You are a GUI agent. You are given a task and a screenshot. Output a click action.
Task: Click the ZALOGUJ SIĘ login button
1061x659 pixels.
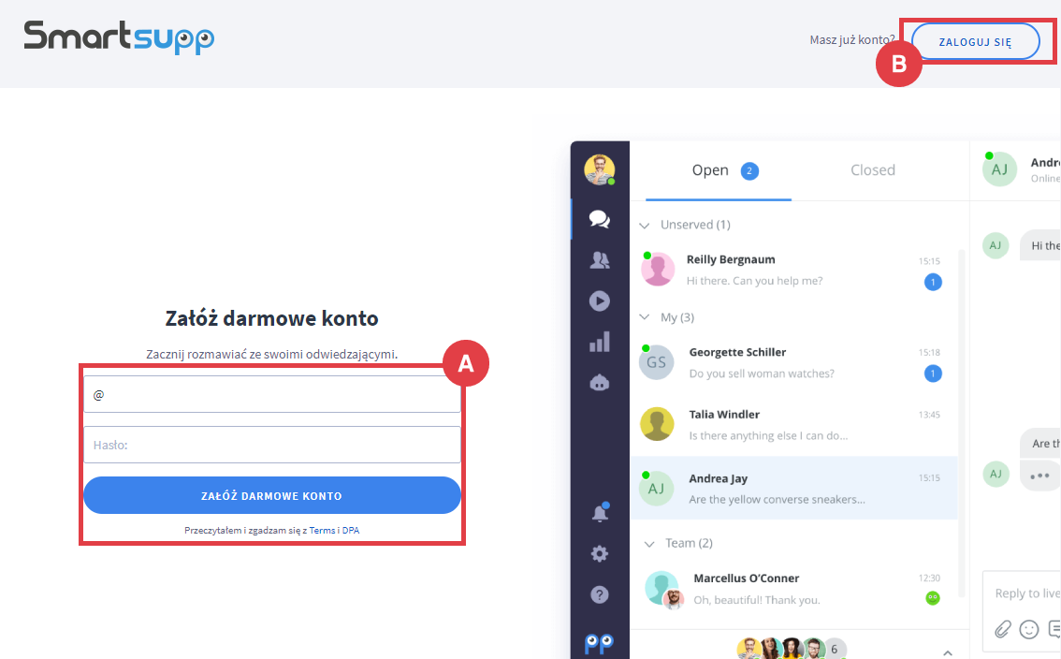click(x=975, y=42)
